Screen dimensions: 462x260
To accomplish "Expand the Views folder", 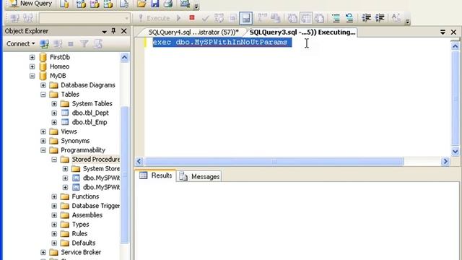I will point(43,131).
